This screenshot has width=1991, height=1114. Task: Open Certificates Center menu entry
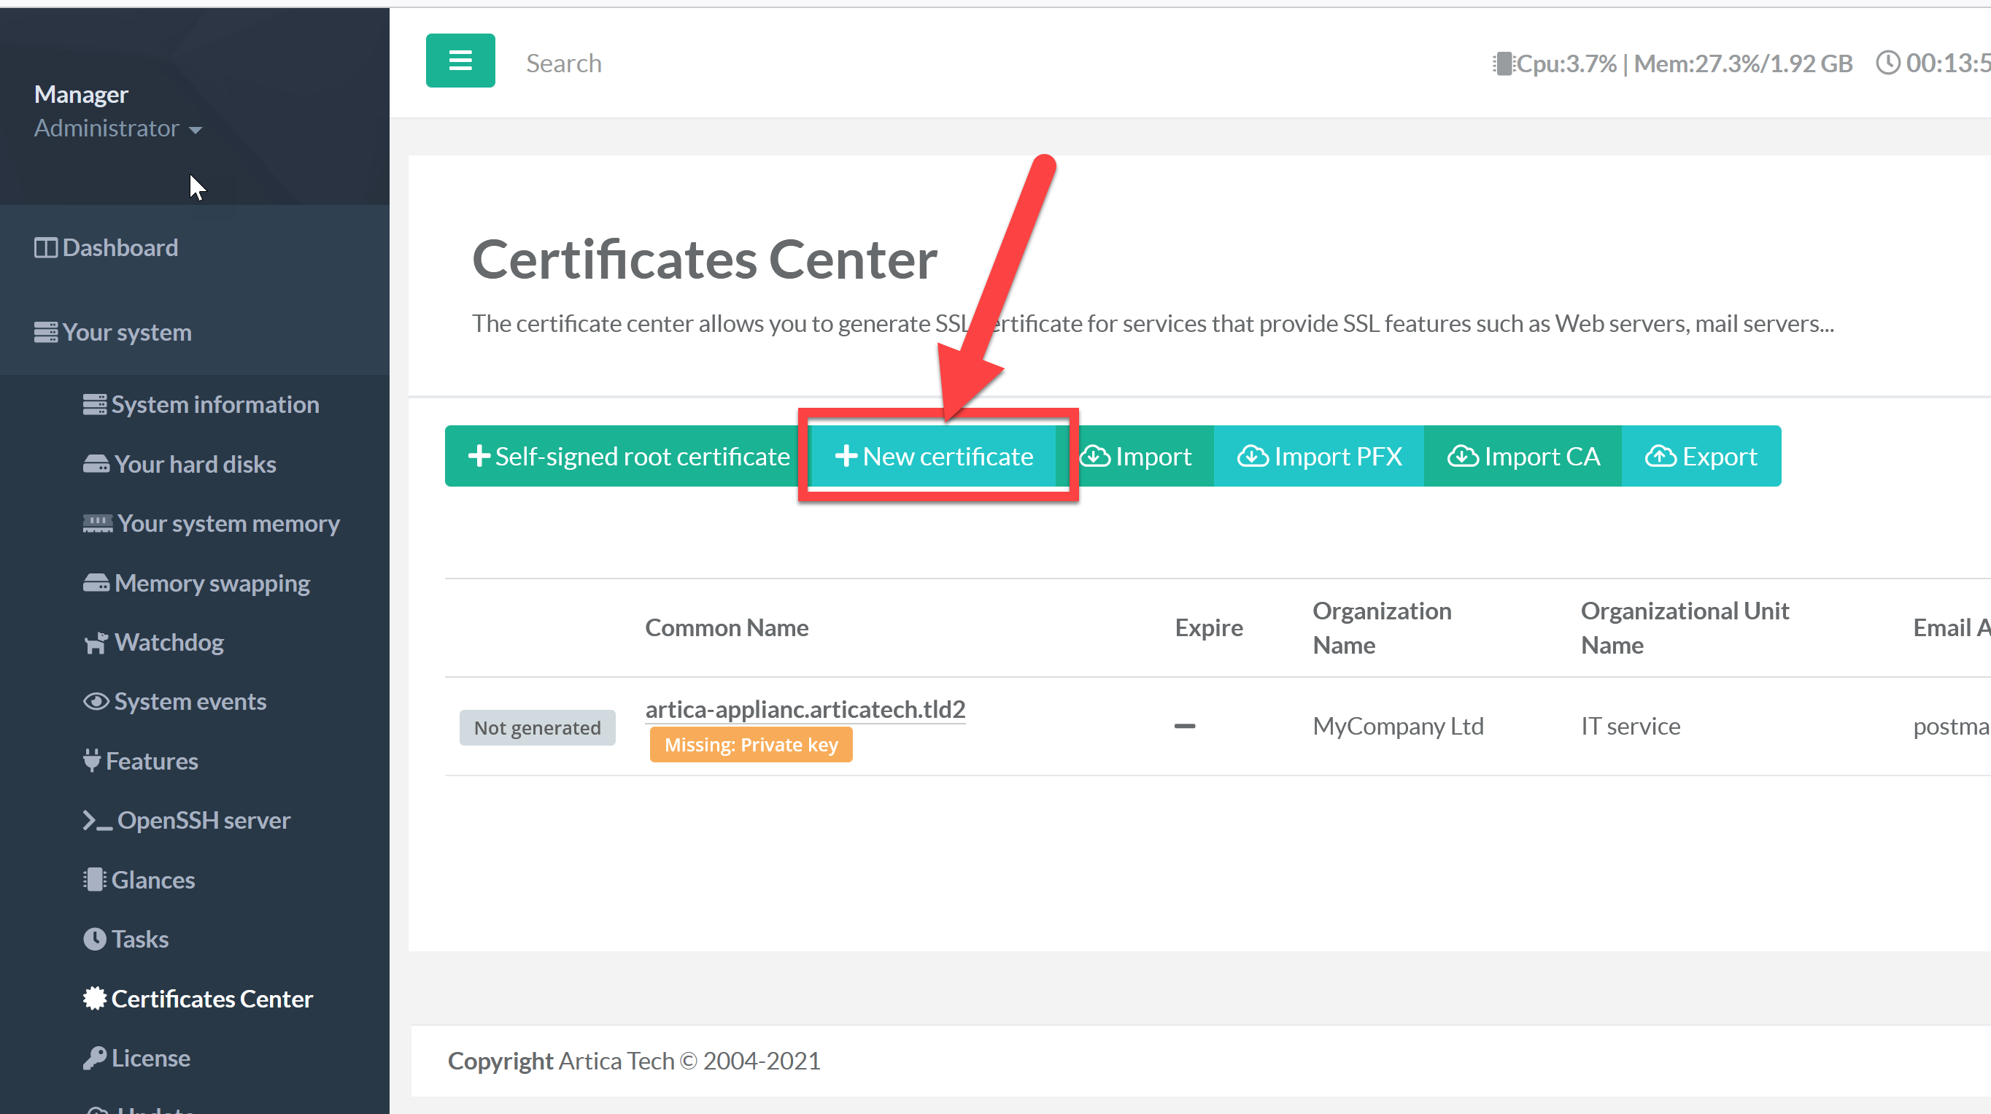click(211, 998)
